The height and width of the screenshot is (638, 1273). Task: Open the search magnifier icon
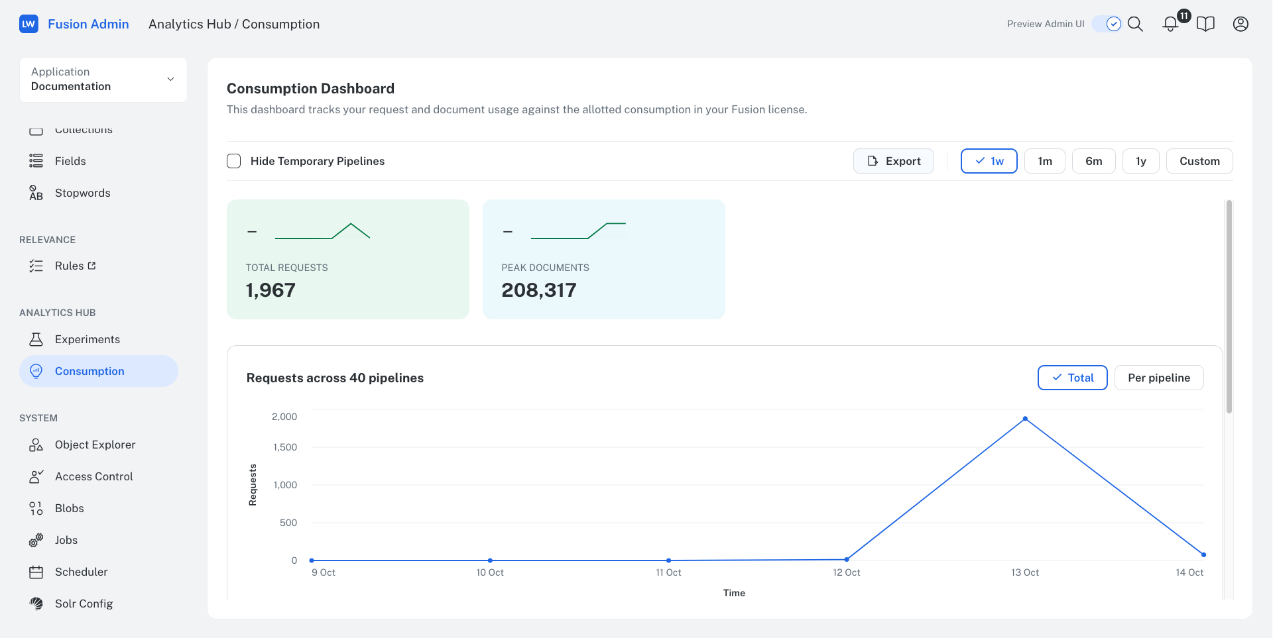point(1135,24)
